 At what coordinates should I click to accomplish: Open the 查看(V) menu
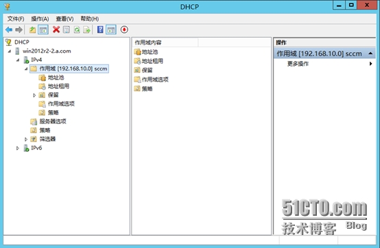(x=64, y=19)
